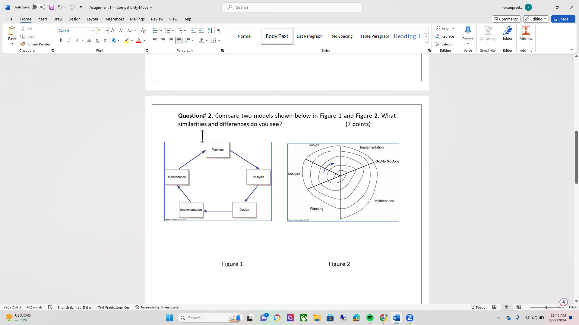This screenshot has height=325, width=579.
Task: Open Spotify from the taskbar
Action: (x=370, y=318)
